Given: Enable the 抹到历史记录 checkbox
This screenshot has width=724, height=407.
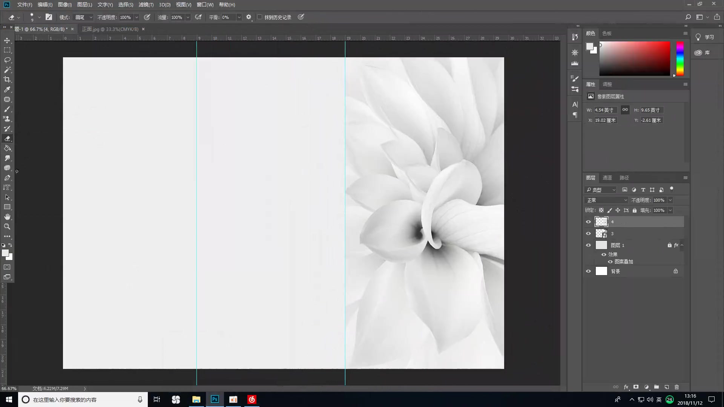Looking at the screenshot, I should [260, 17].
